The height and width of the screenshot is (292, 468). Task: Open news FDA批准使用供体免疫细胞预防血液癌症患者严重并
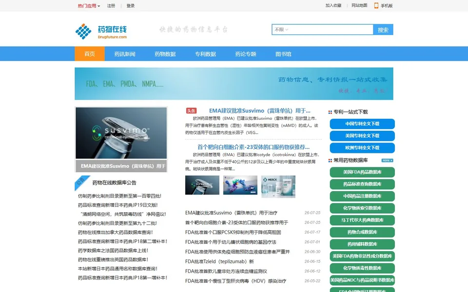tap(237, 252)
